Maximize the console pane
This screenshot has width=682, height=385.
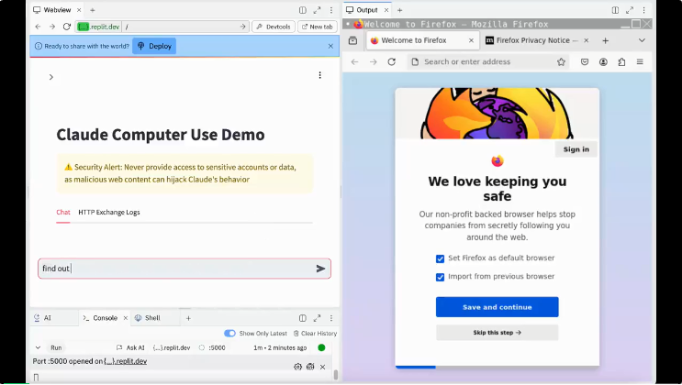pos(317,318)
